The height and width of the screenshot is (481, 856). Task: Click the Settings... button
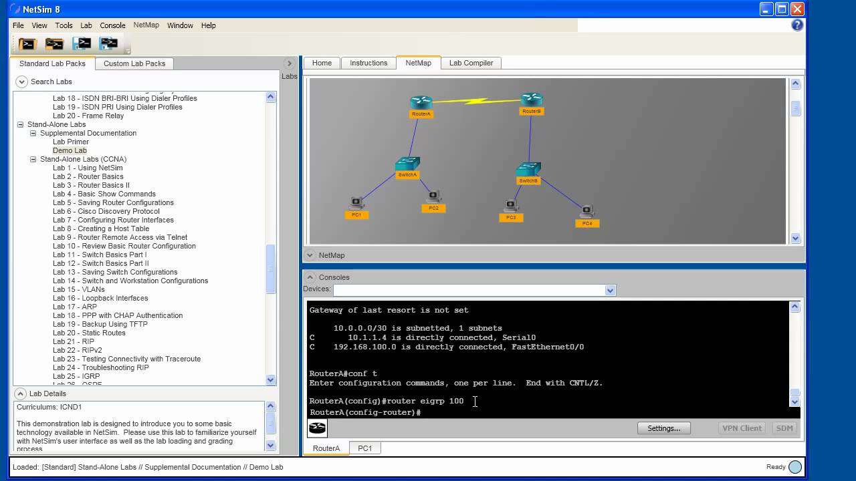click(x=663, y=428)
